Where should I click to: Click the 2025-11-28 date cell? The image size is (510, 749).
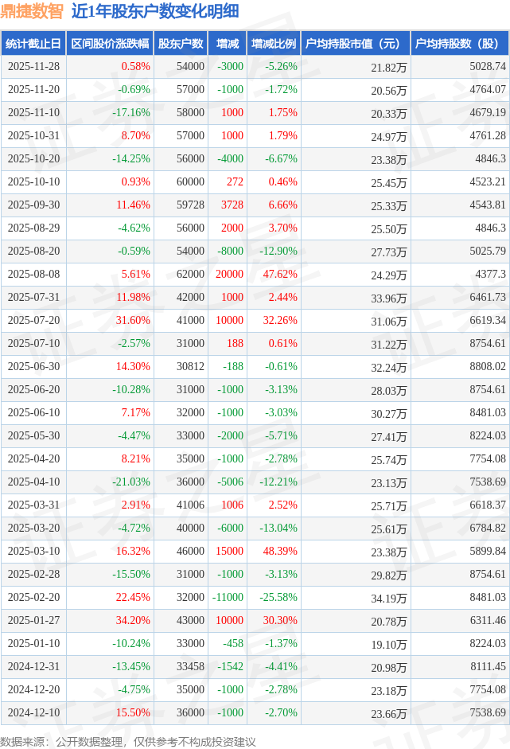click(x=33, y=67)
